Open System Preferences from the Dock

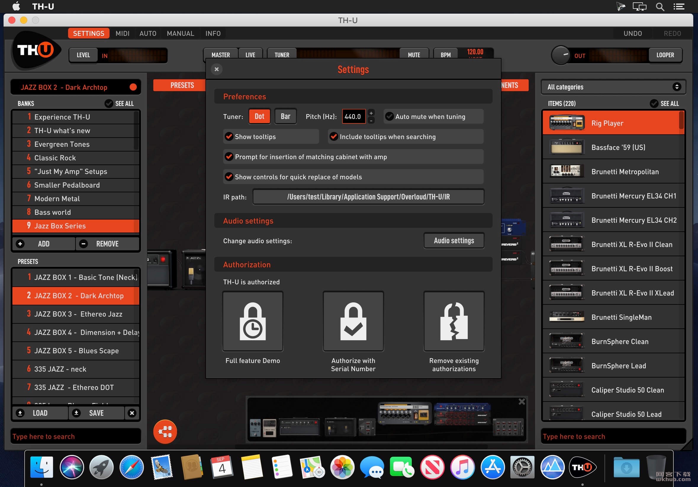[522, 467]
